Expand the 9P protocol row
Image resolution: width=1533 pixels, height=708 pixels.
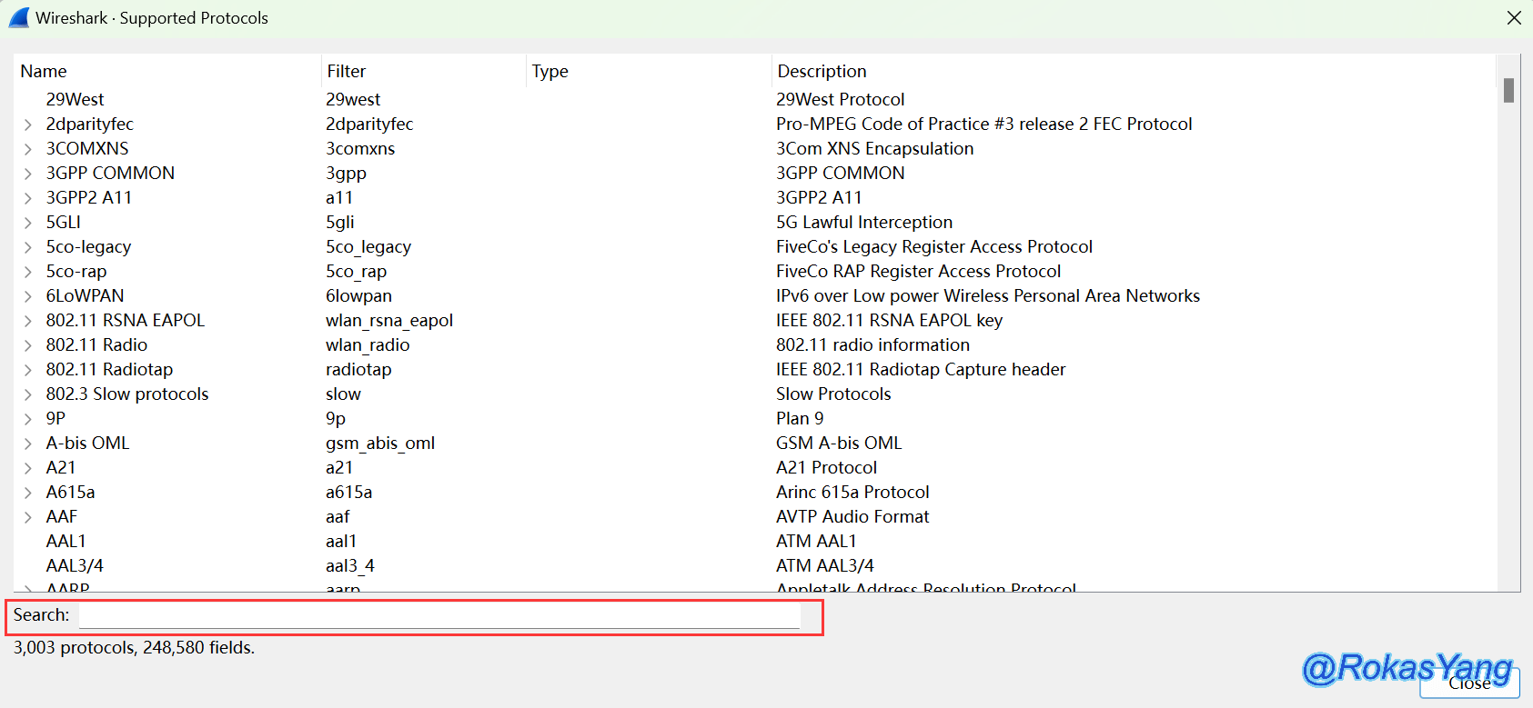coord(28,419)
